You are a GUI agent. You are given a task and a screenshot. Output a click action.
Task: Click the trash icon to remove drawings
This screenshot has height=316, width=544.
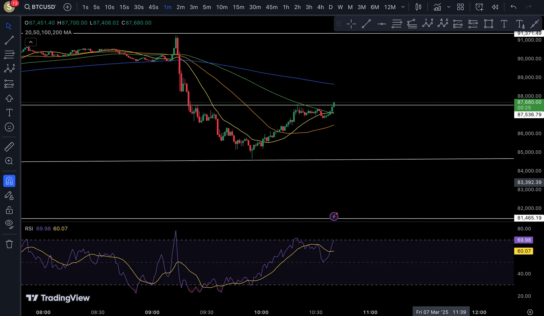[9, 244]
